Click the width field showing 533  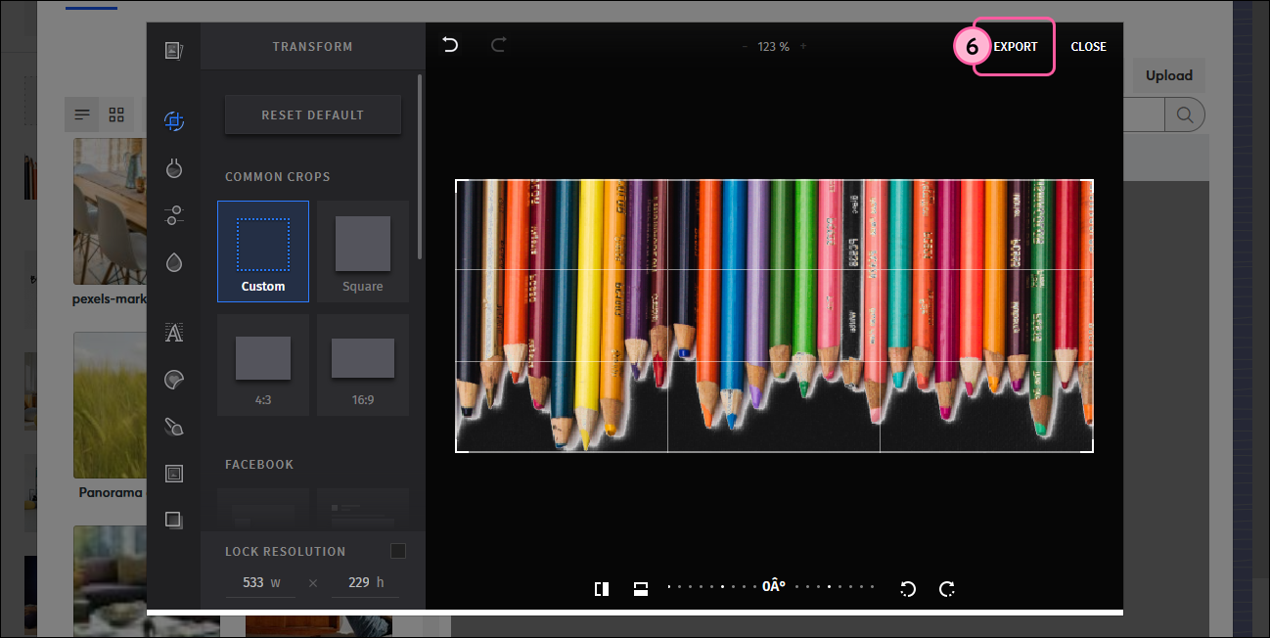click(x=260, y=582)
